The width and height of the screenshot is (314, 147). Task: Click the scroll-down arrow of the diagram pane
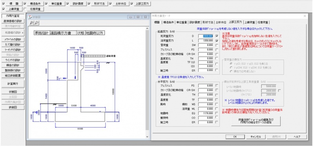click(x=148, y=137)
